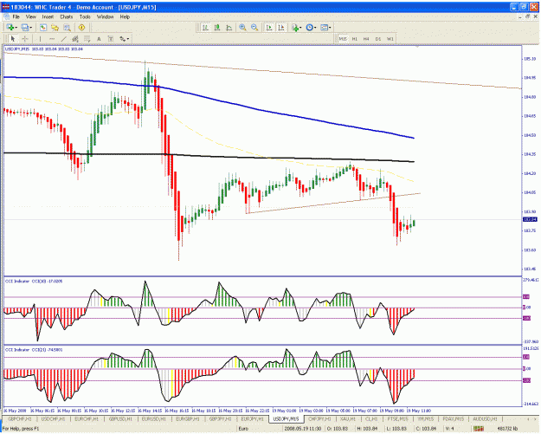Viewport: 541px width, 434px height.
Task: Click the chart tabs right scroll arrow
Action: [x=536, y=418]
